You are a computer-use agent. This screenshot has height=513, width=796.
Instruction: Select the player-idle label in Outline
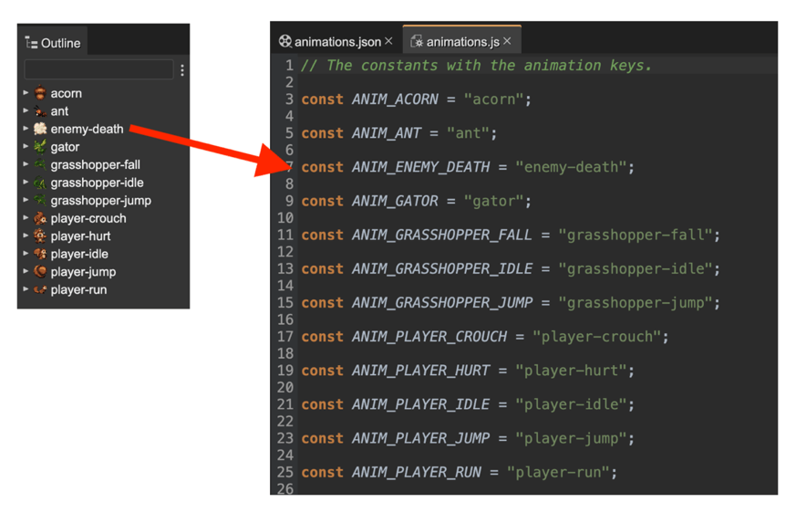point(79,254)
